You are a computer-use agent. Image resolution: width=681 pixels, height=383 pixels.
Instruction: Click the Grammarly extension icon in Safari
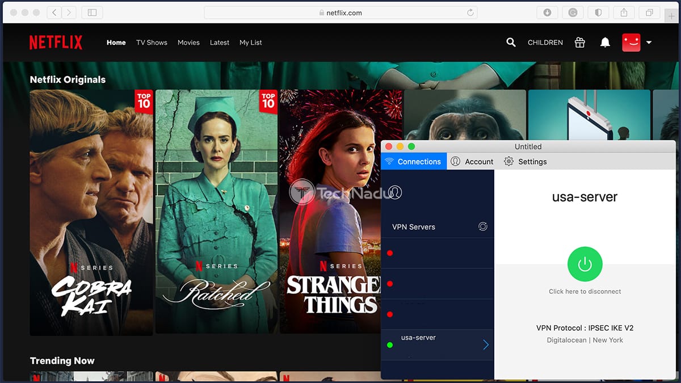coord(573,12)
